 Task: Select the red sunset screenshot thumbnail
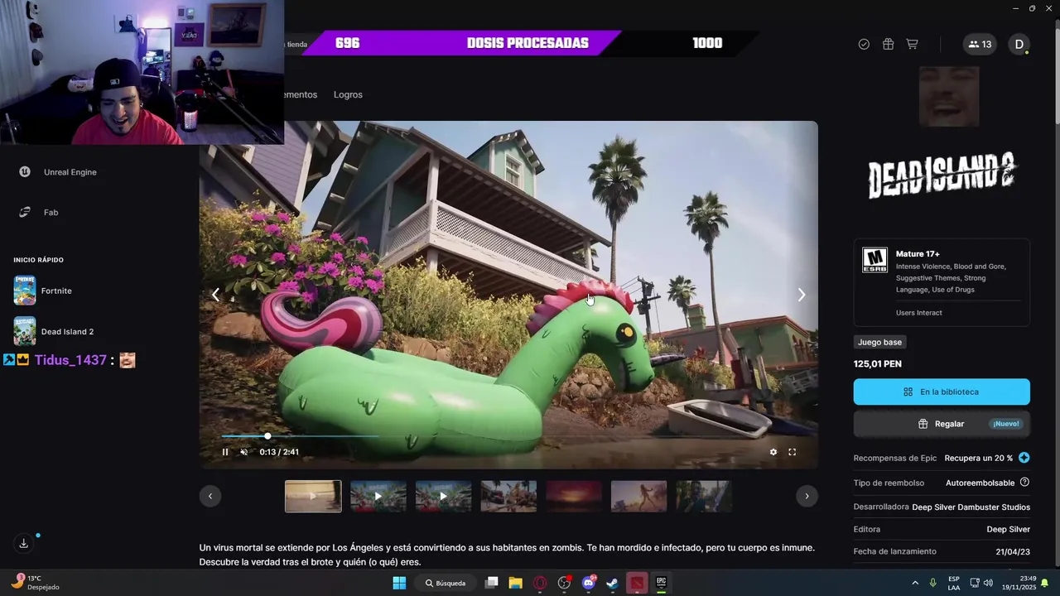(574, 497)
